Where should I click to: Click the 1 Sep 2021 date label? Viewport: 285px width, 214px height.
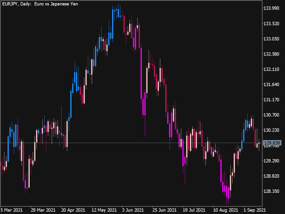tap(254, 210)
